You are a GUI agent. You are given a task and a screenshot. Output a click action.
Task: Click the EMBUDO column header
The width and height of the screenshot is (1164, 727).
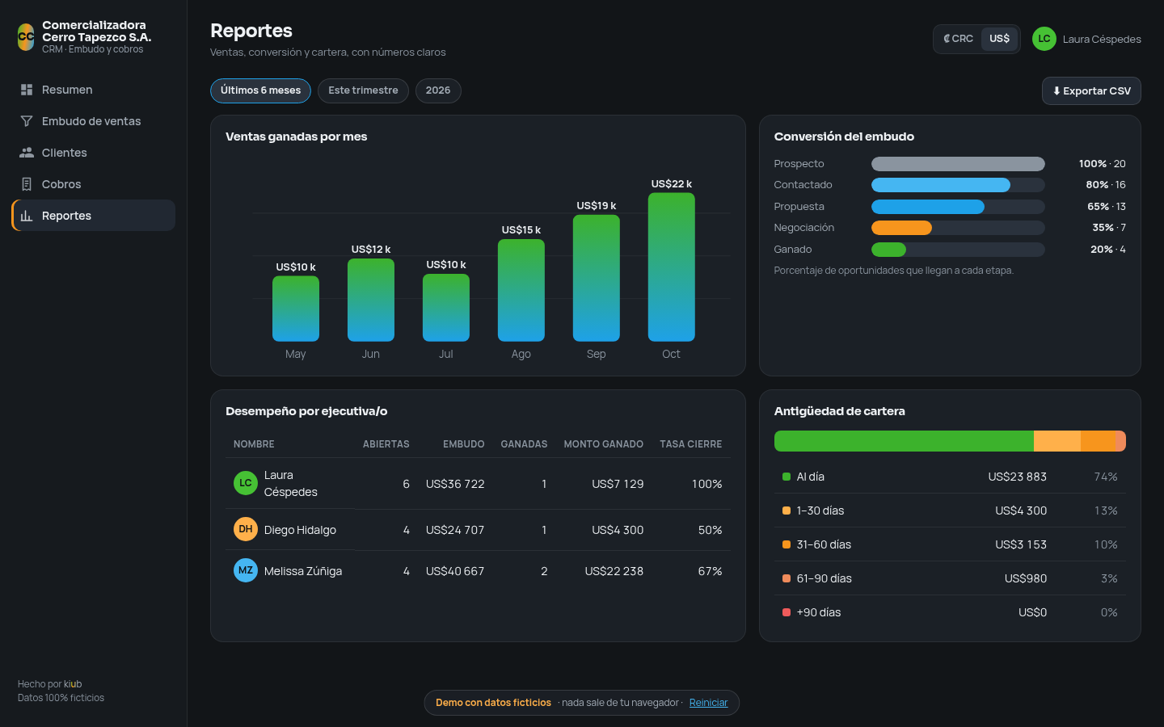(x=464, y=444)
